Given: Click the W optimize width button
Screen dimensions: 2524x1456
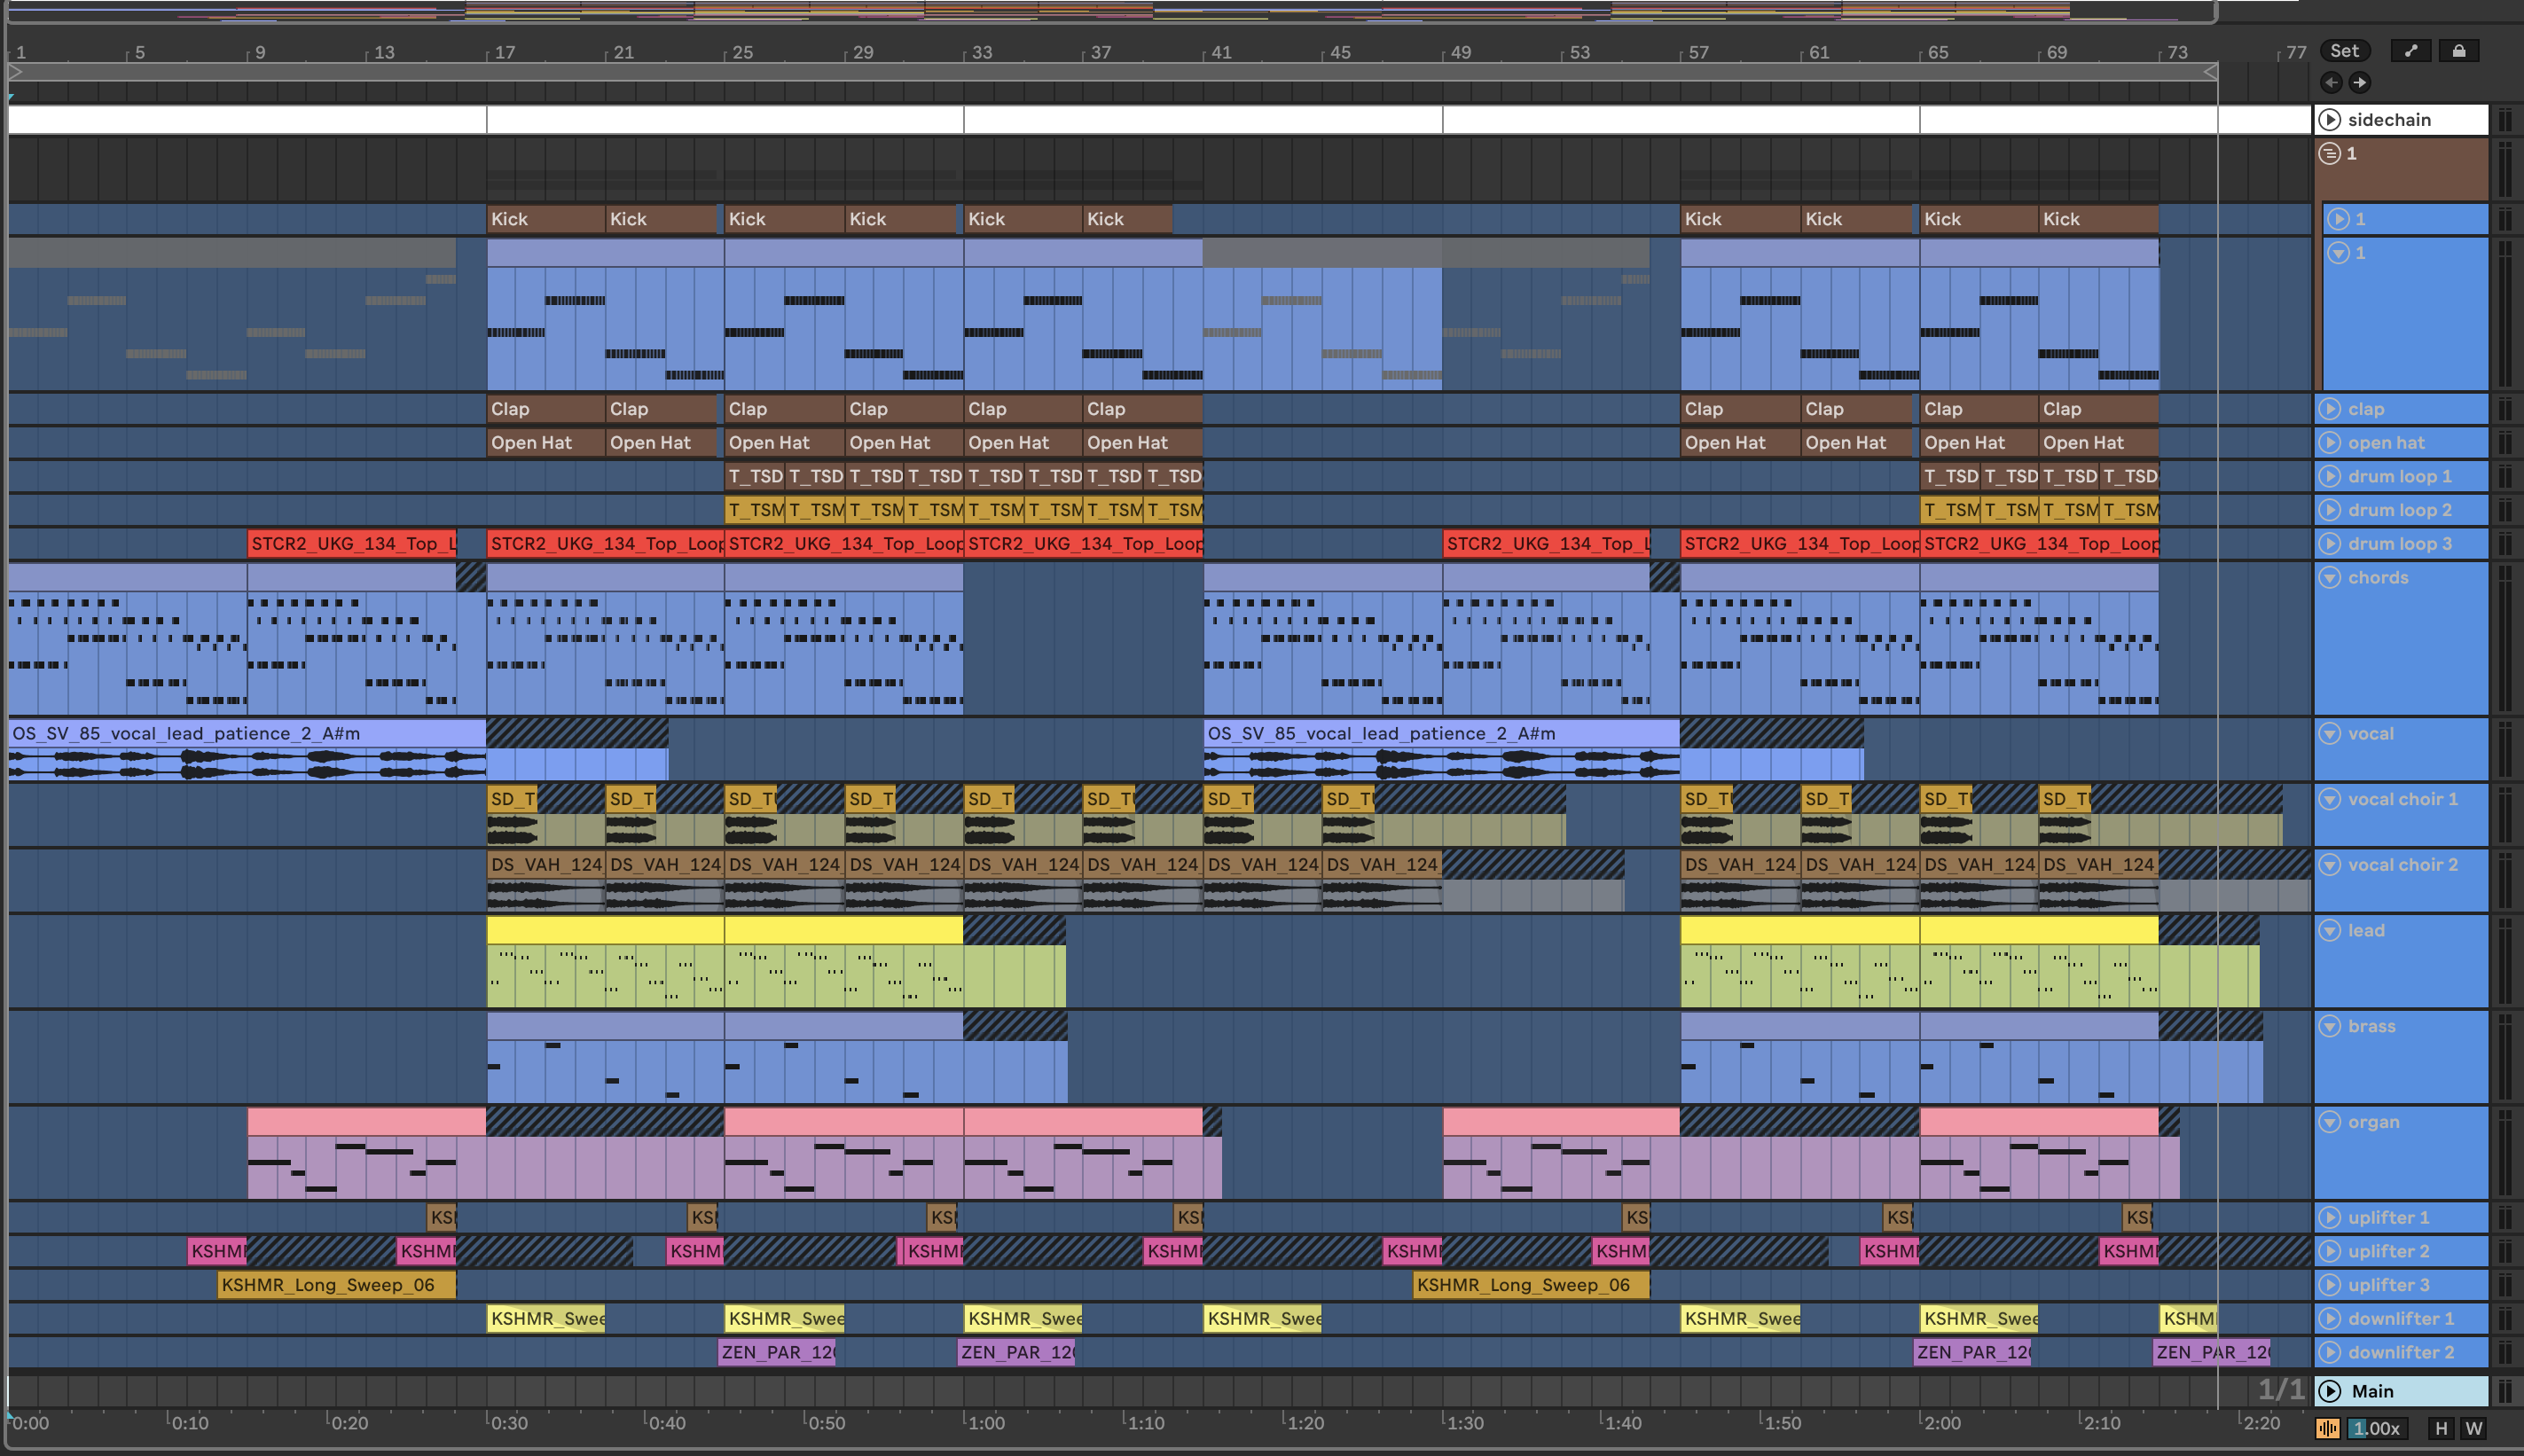Looking at the screenshot, I should coord(2473,1428).
